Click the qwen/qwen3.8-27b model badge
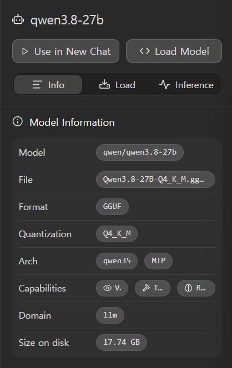Screen dimensions: 232x368 pos(140,152)
